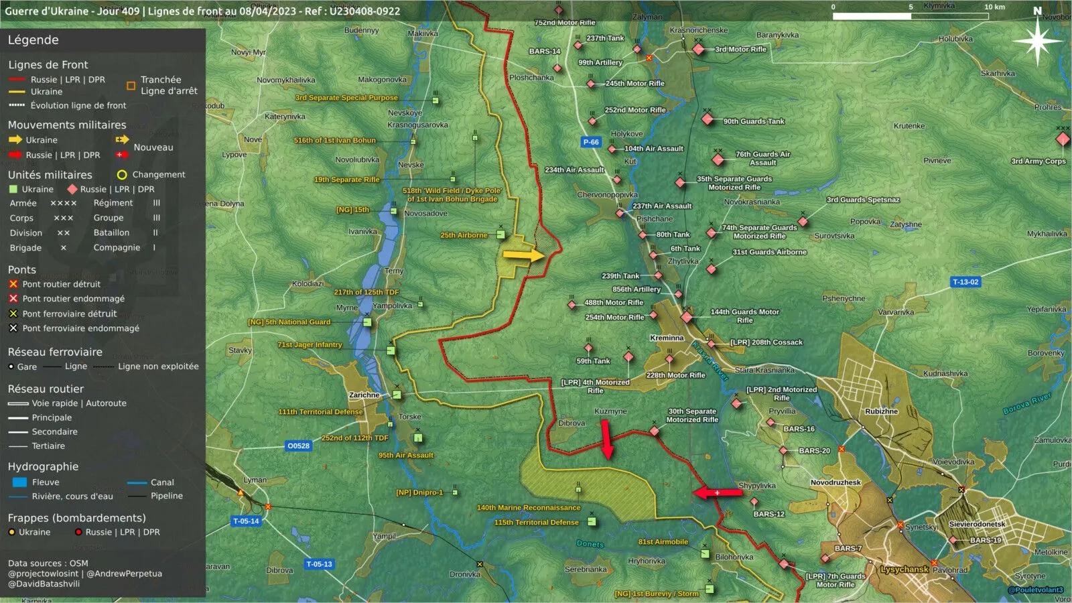Click the Zarichne town label
Image resolution: width=1072 pixels, height=603 pixels.
pyautogui.click(x=364, y=395)
